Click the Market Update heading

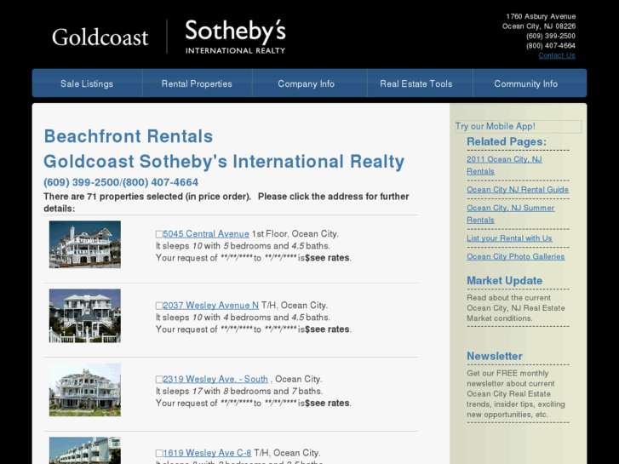click(x=505, y=281)
